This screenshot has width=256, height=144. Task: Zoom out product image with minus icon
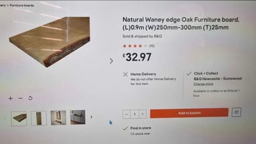(20, 98)
